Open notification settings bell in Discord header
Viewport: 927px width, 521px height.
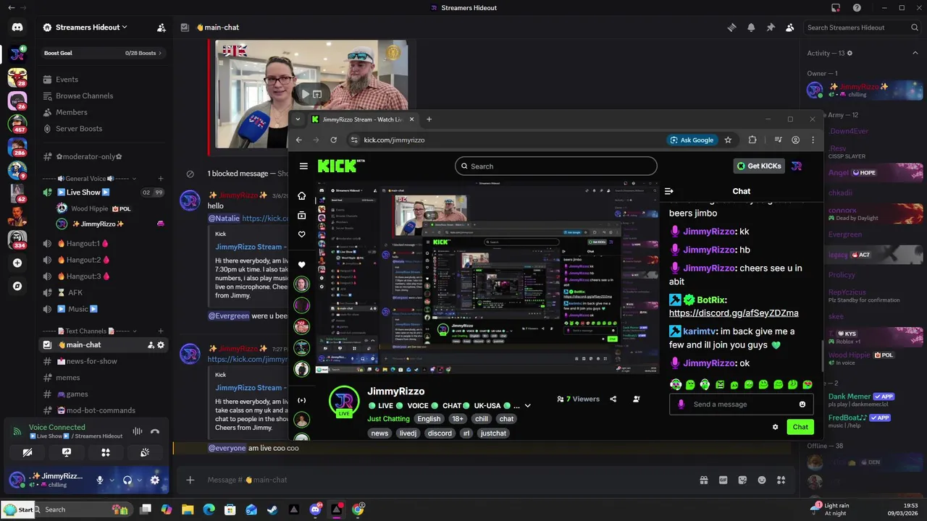(x=751, y=27)
